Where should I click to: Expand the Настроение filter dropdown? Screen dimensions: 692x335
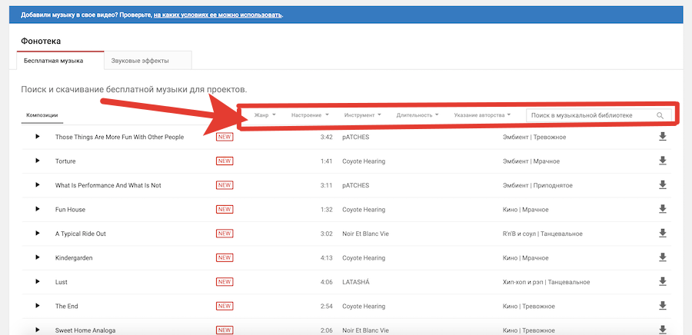click(x=310, y=115)
